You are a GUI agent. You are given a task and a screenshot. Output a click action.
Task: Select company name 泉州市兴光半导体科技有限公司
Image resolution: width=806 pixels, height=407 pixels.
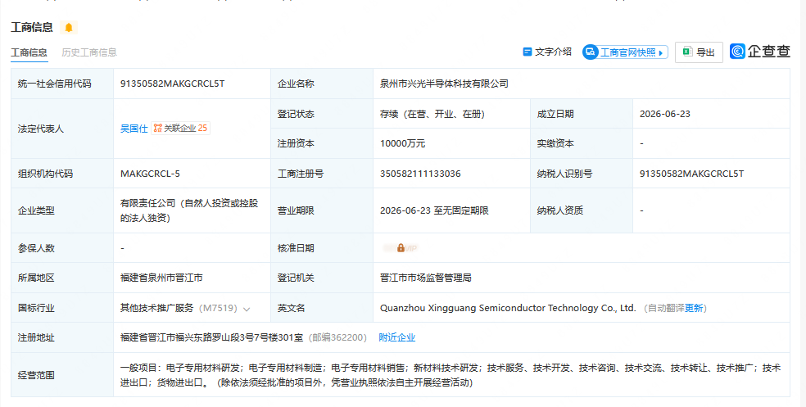coord(444,84)
